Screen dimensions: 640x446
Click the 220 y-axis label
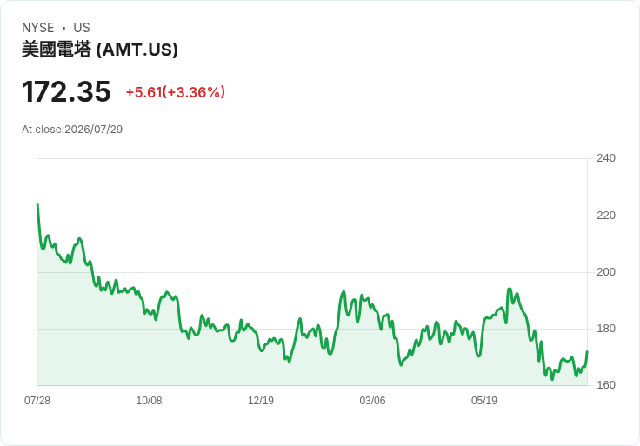[x=606, y=216]
